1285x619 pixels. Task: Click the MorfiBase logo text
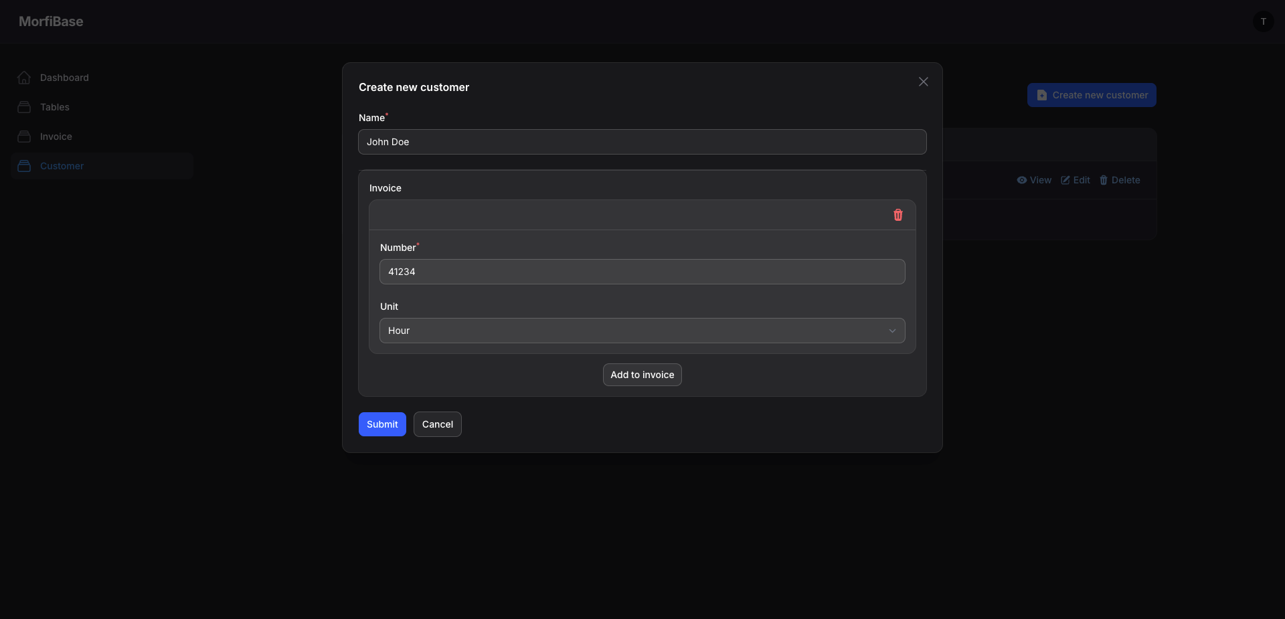click(x=51, y=21)
